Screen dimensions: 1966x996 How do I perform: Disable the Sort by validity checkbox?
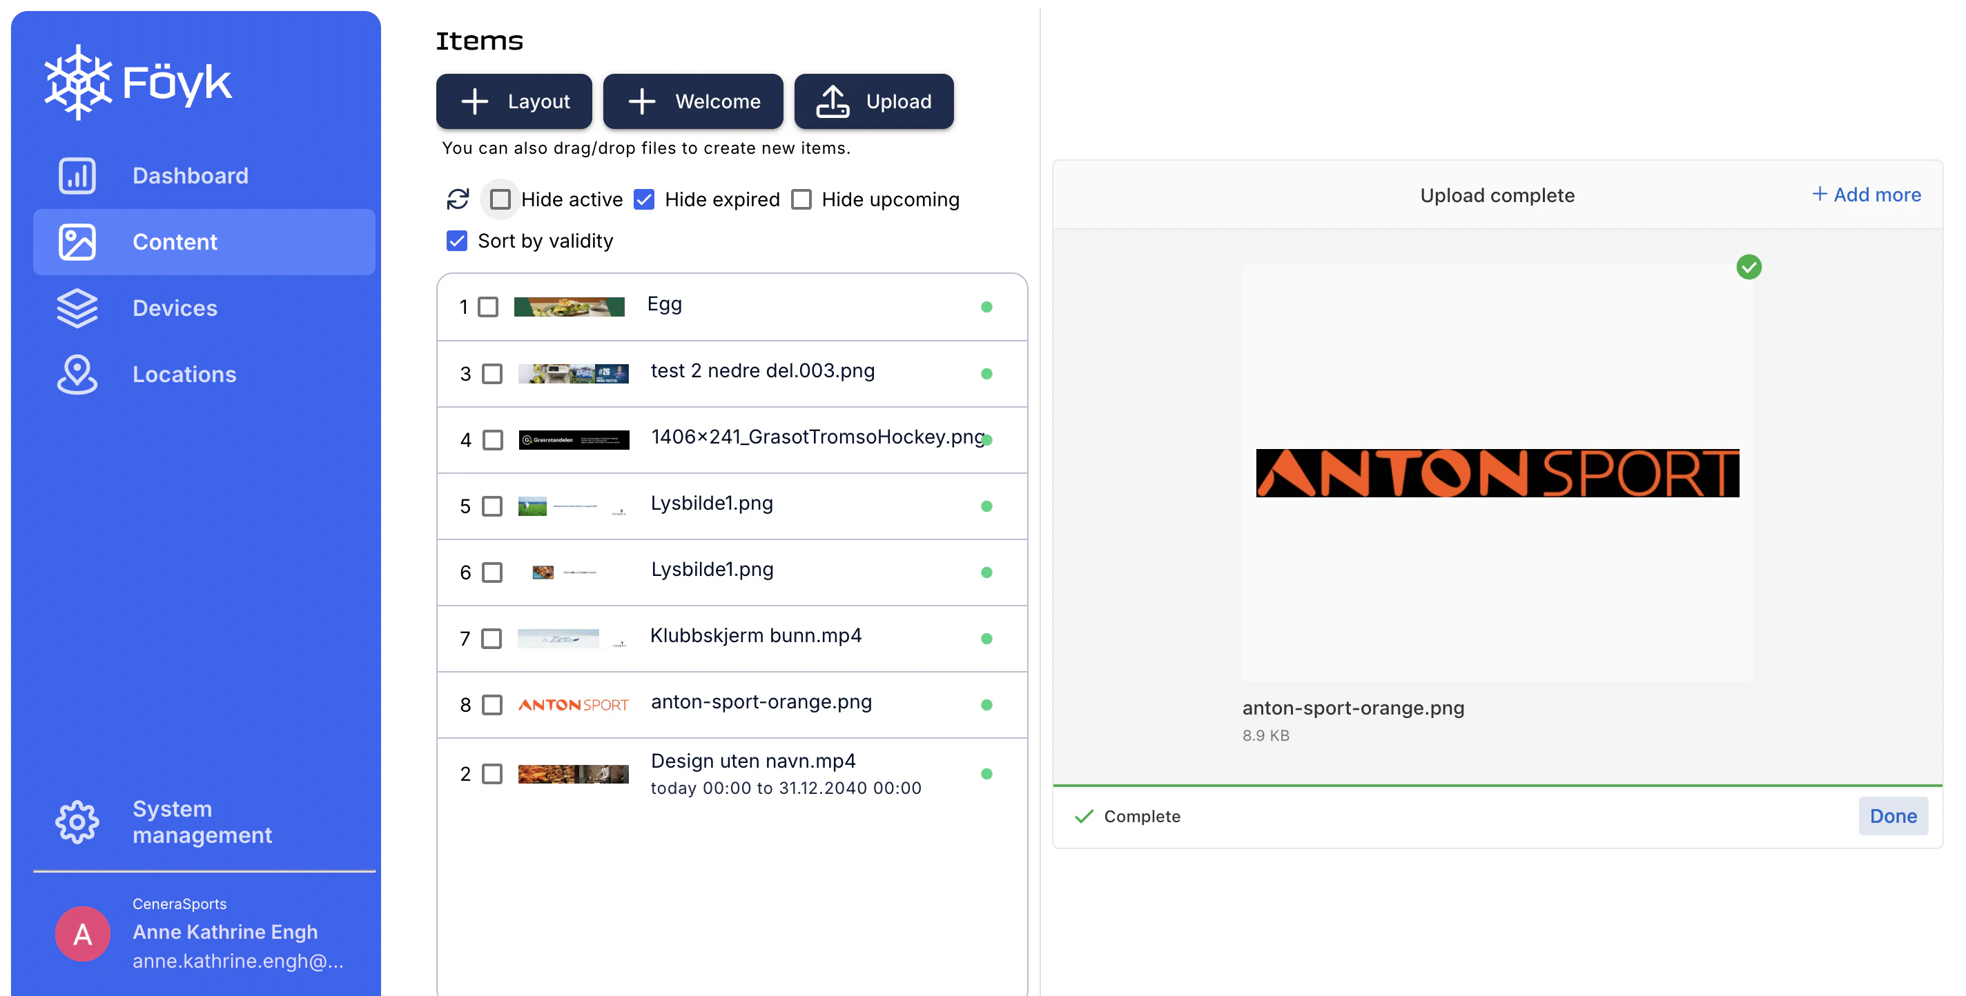pyautogui.click(x=456, y=241)
